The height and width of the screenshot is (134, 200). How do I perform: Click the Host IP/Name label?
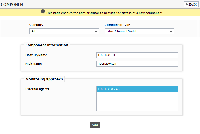coord(36,55)
